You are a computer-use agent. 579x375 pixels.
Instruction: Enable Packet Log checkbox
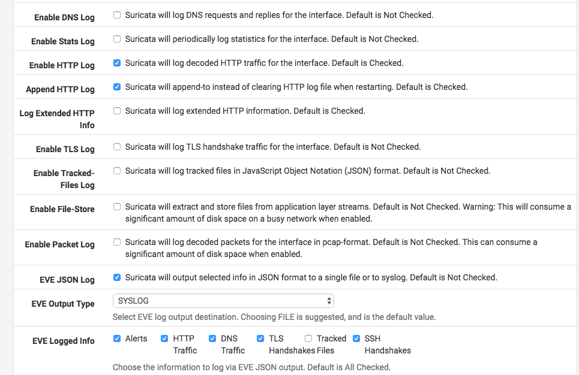click(x=117, y=243)
